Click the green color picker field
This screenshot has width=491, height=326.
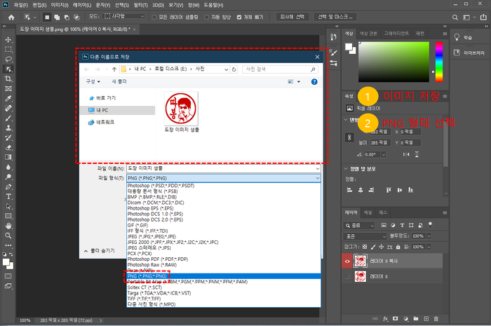pyautogui.click(x=394, y=62)
